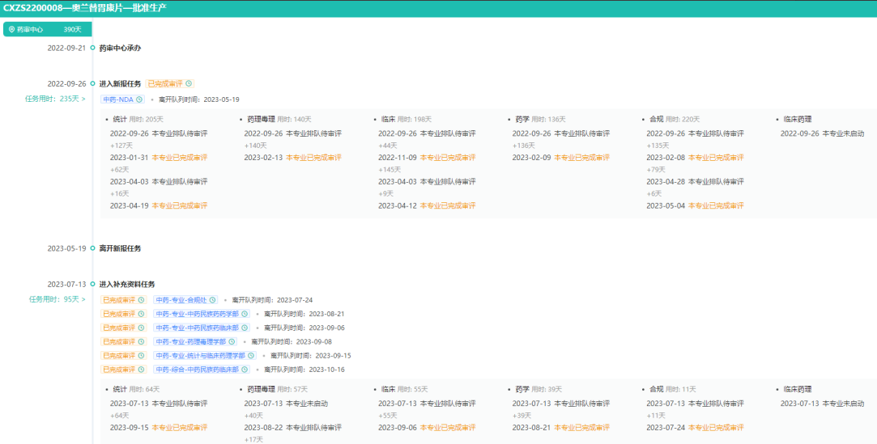Viewport: 877px width, 444px height.
Task: Click the clock icon on 中药-专业-合规处 tag
Action: [x=212, y=300]
